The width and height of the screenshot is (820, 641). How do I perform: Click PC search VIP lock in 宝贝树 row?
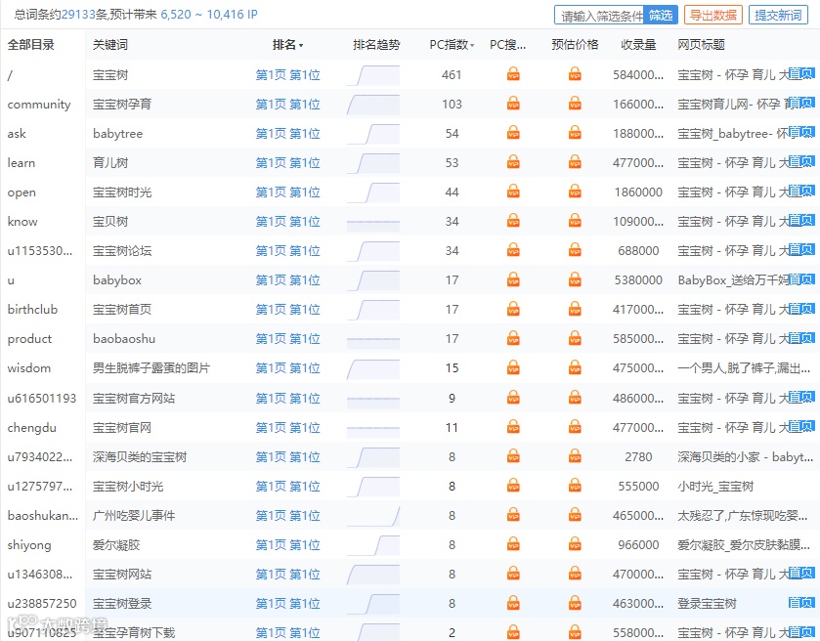pos(513,220)
